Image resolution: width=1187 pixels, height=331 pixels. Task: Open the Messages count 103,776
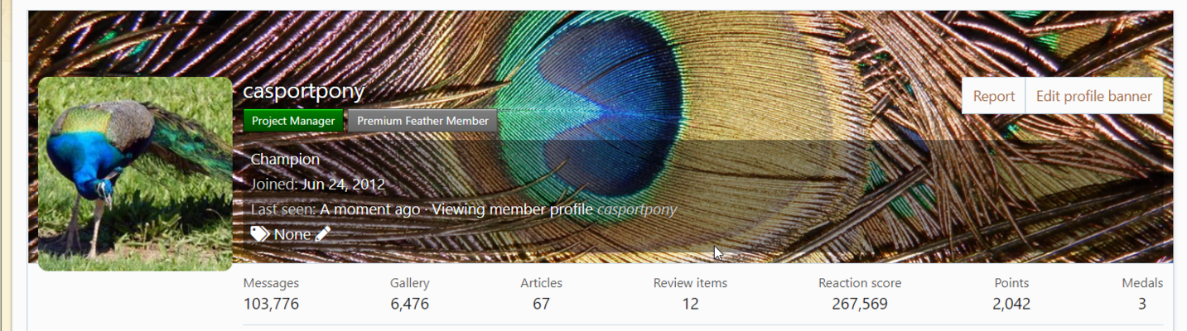point(271,304)
